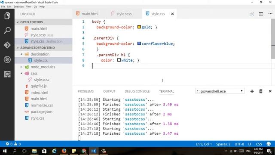The width and height of the screenshot is (275, 155).
Task: Close the terminal panel
Action: [270, 91]
